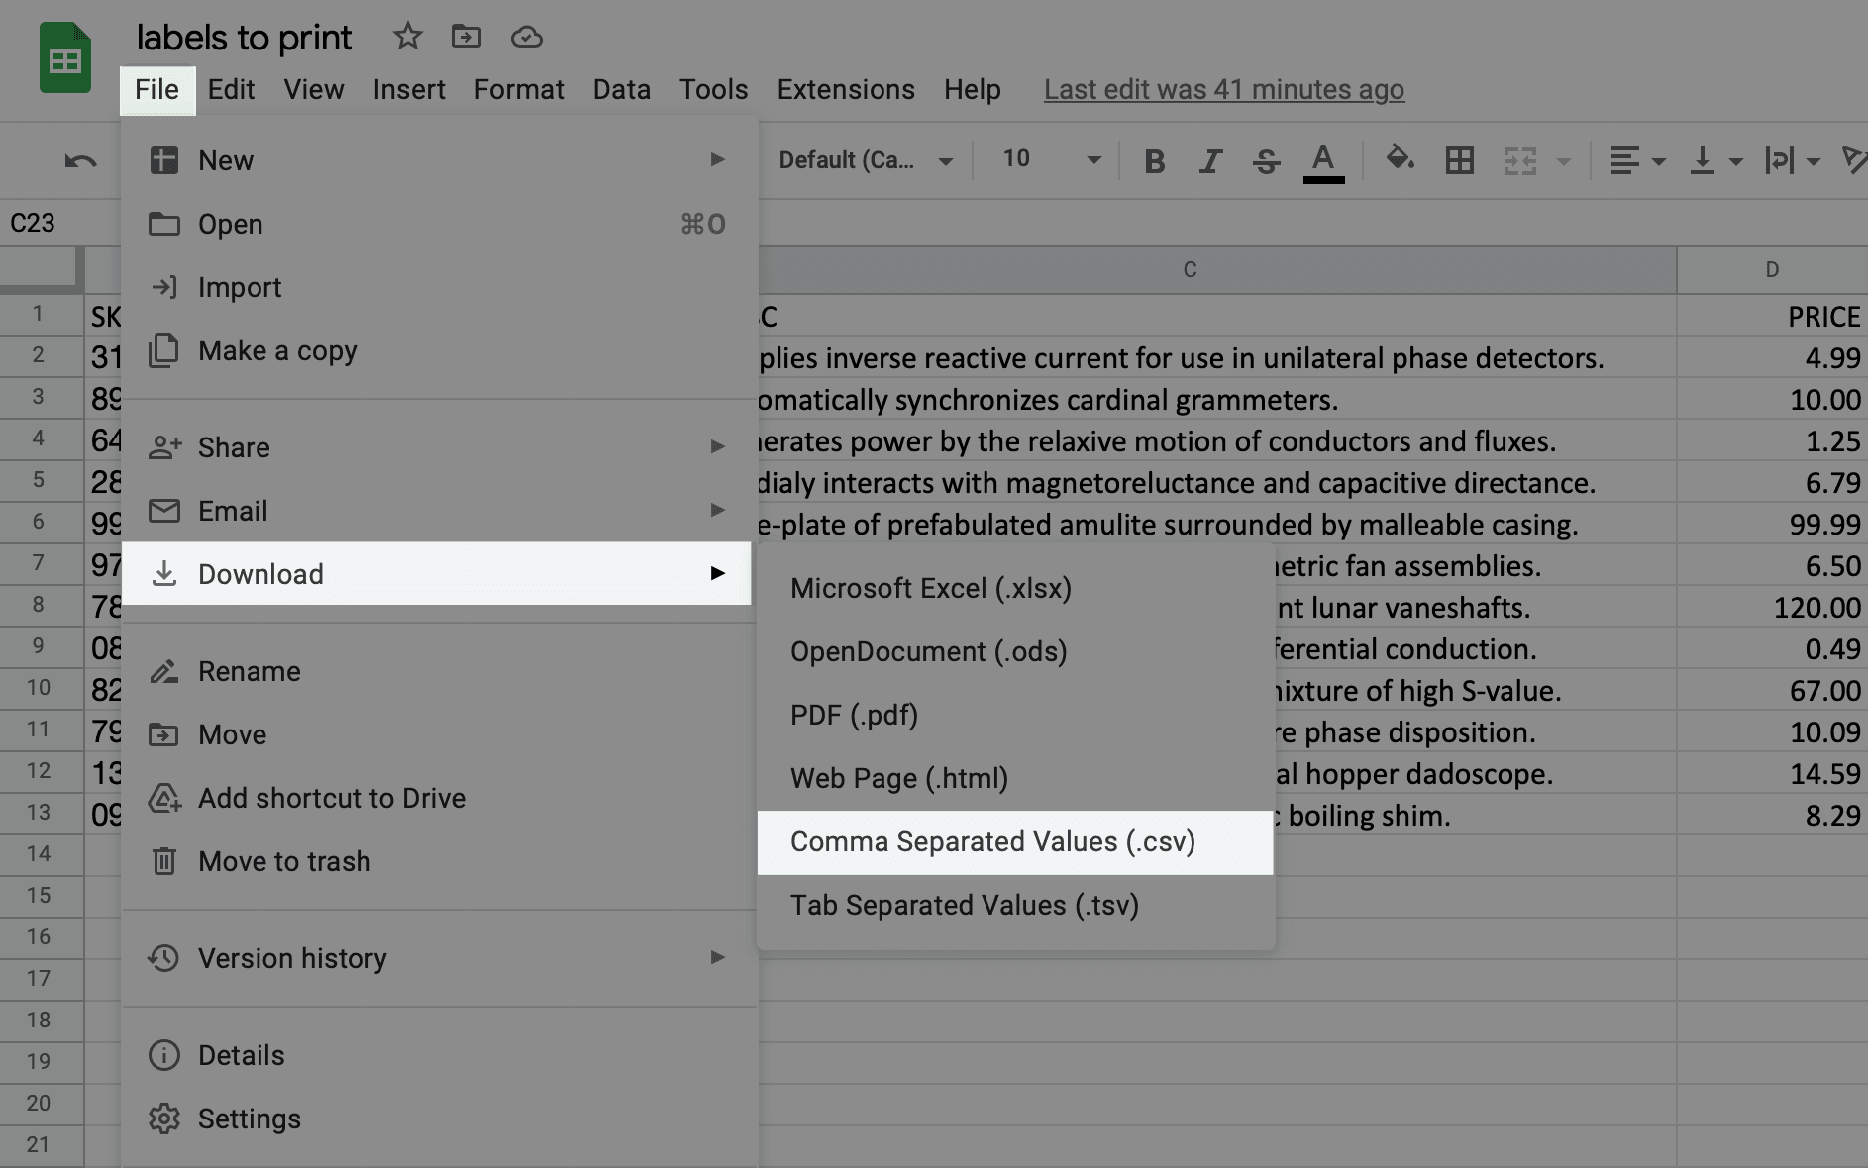This screenshot has height=1168, width=1868.
Task: Download as Microsoft Excel (.xlsx)
Action: [930, 589]
